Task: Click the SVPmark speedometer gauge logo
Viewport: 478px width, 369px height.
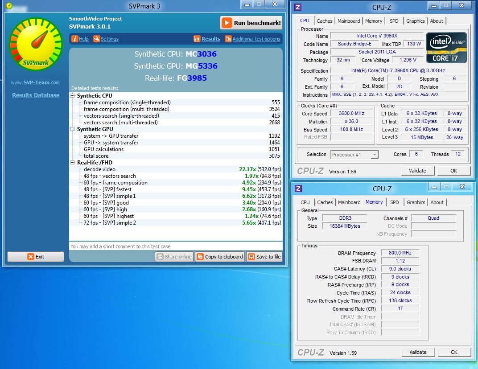Action: 36,45
